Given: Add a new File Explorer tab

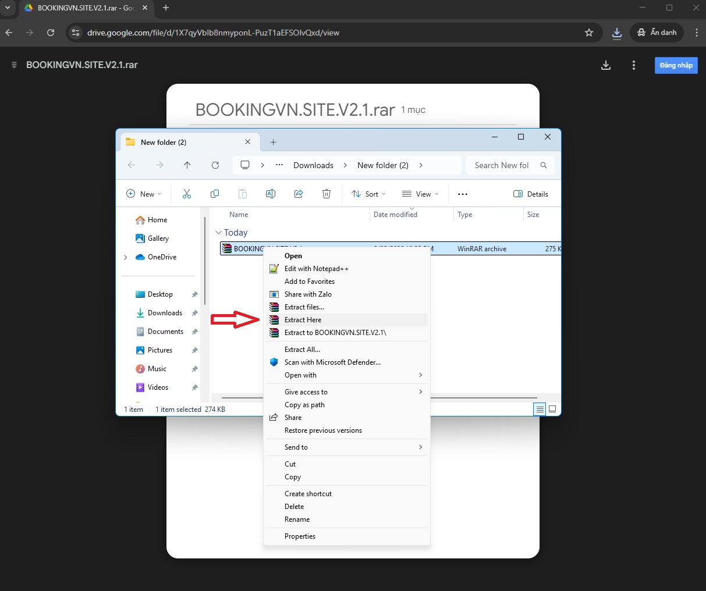Looking at the screenshot, I should pyautogui.click(x=274, y=142).
